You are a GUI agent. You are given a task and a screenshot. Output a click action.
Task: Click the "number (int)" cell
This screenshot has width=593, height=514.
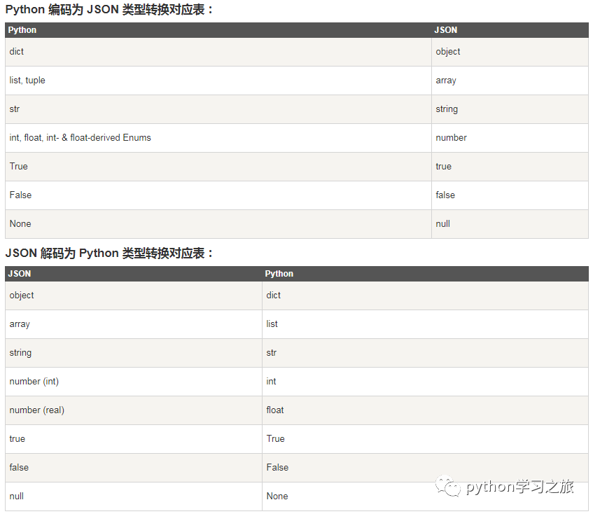[134, 382]
